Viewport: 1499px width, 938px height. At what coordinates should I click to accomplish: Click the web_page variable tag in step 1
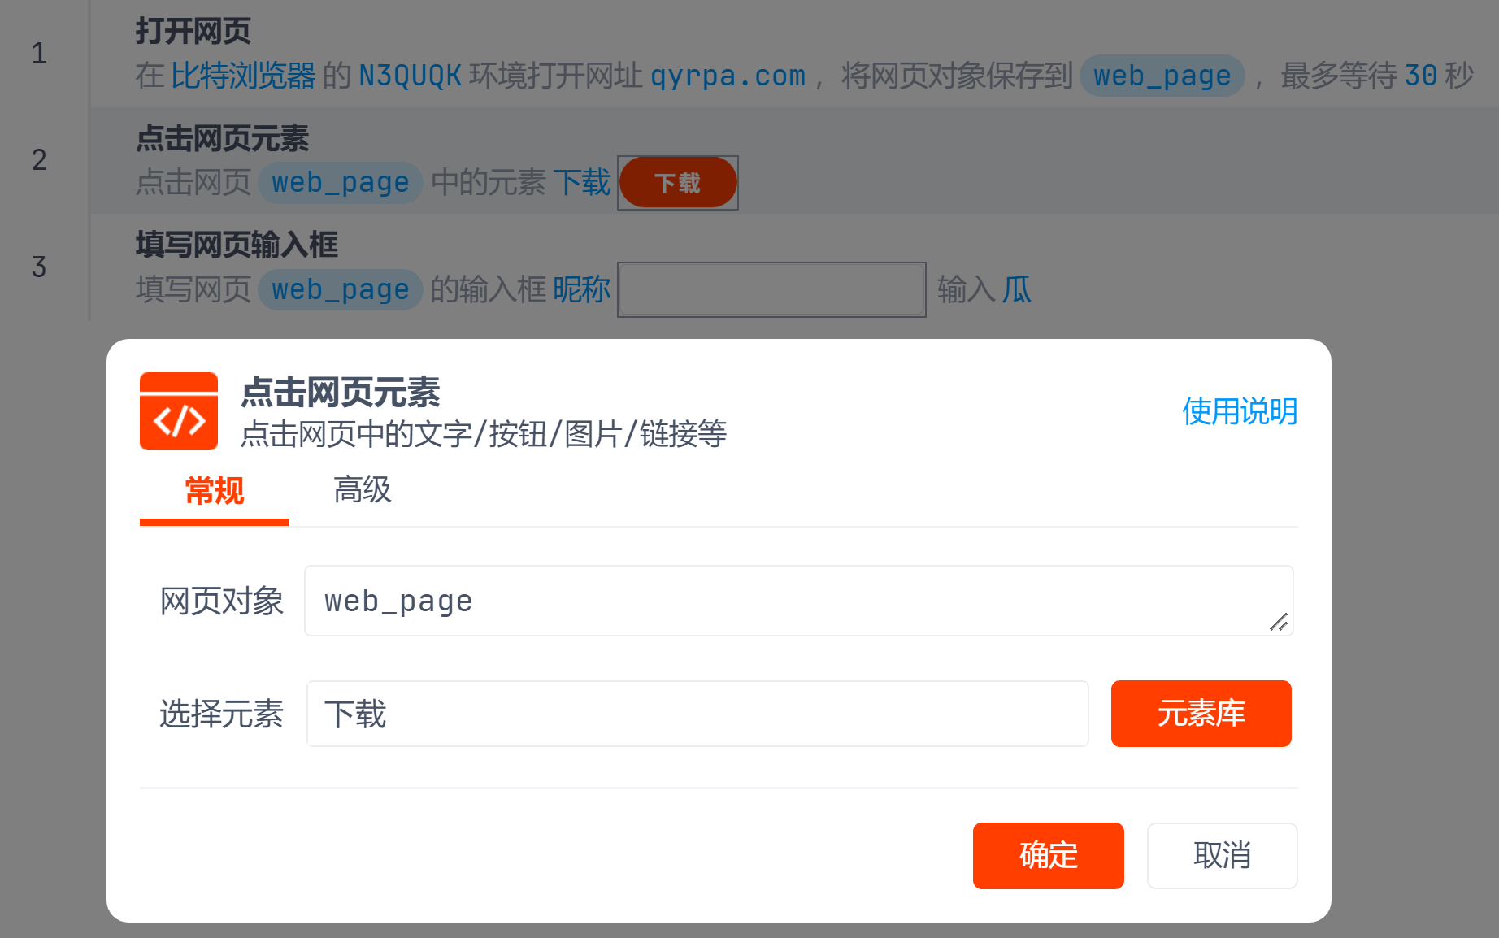pyautogui.click(x=1162, y=76)
